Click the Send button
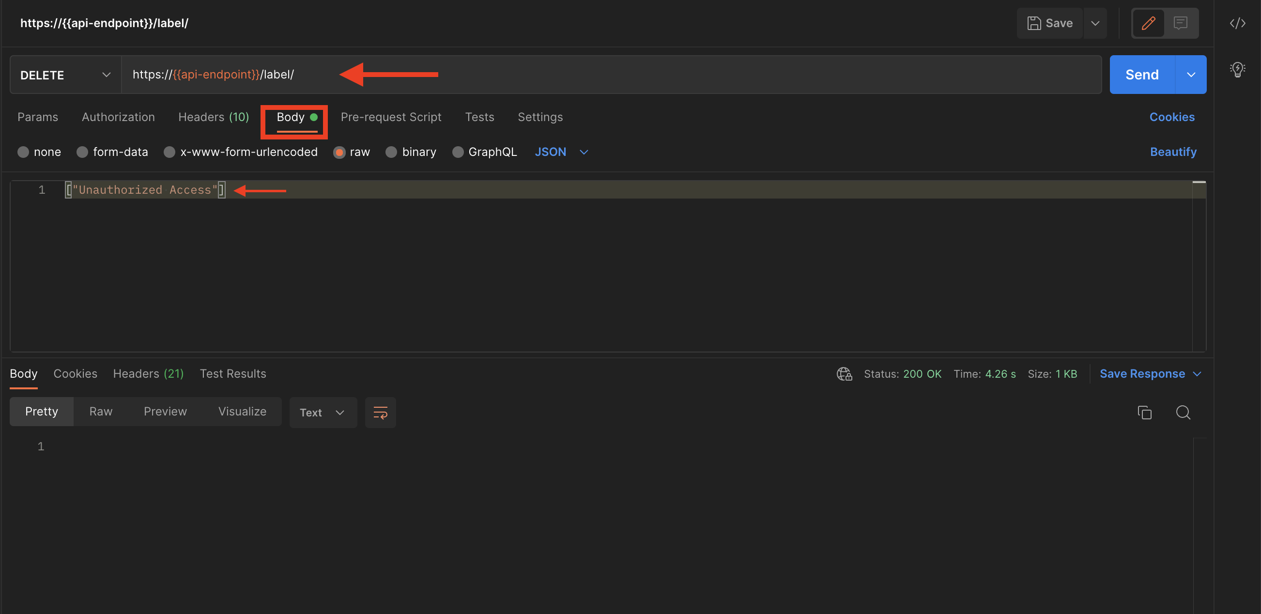 pyautogui.click(x=1141, y=75)
